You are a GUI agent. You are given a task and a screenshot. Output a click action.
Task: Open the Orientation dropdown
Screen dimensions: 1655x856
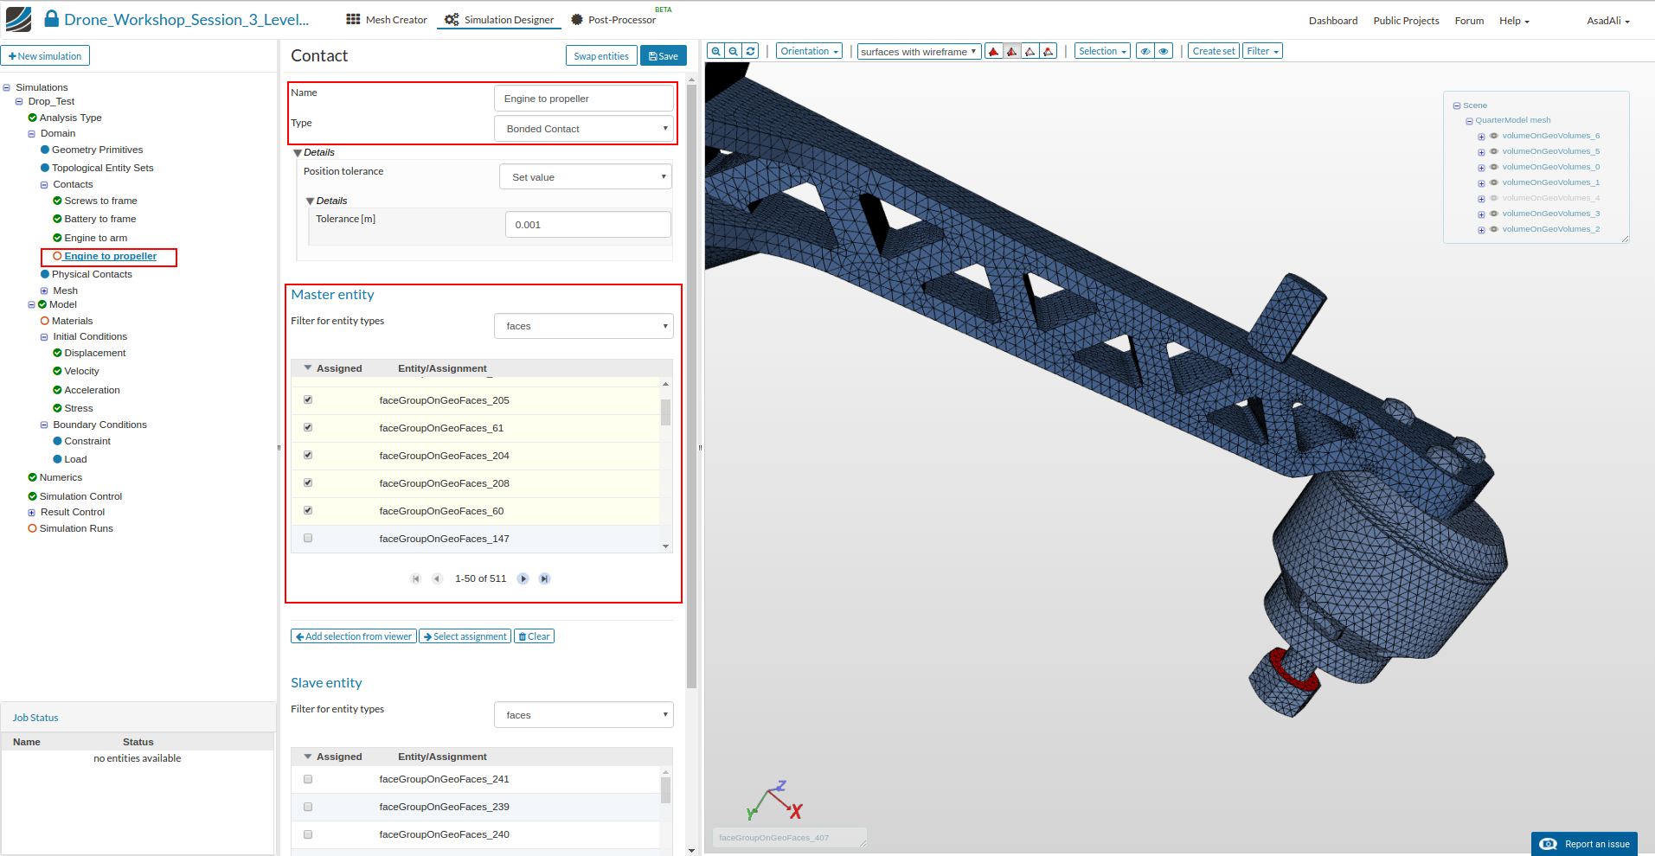tap(809, 51)
